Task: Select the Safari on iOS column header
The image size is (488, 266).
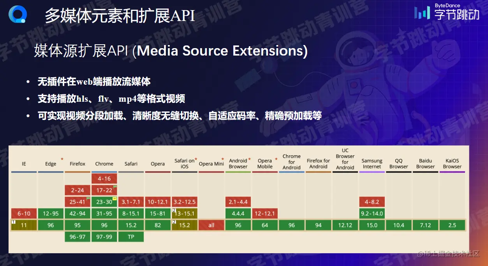Action: coord(185,163)
